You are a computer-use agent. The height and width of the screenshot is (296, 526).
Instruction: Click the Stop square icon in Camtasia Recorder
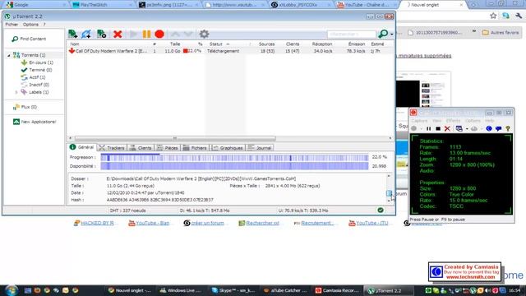[438, 128]
